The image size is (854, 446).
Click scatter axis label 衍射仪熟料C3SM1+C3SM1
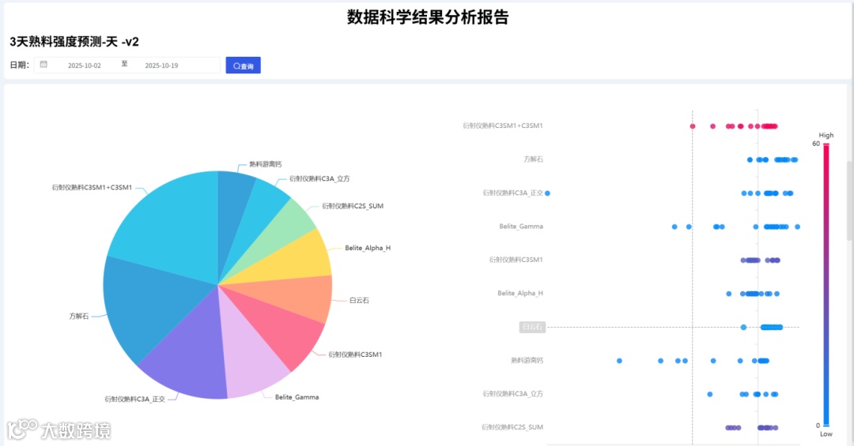[x=503, y=126]
